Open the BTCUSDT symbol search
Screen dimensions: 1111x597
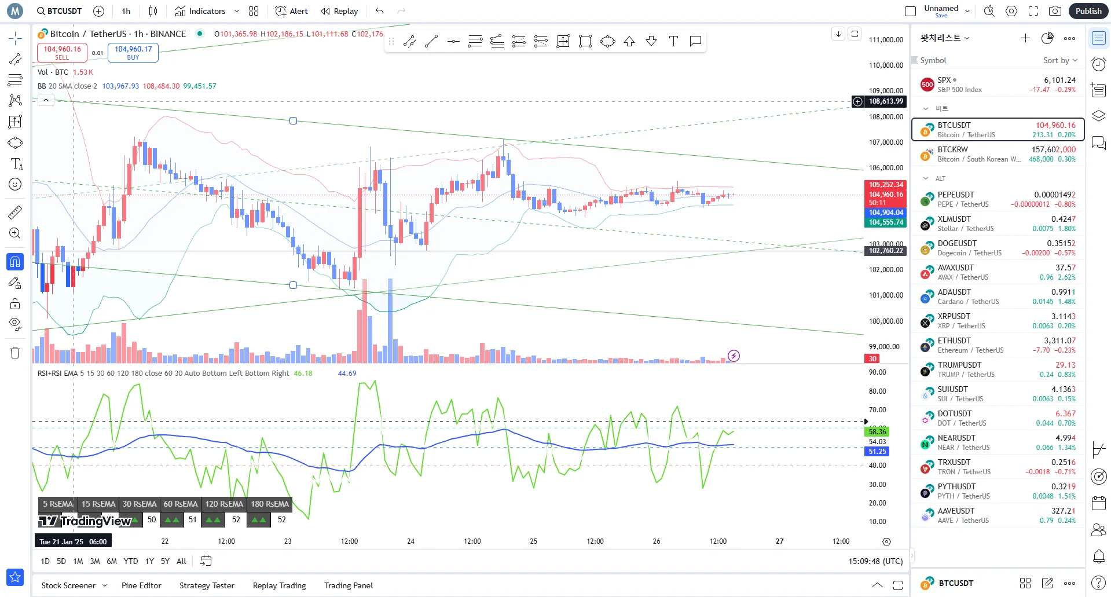point(60,11)
